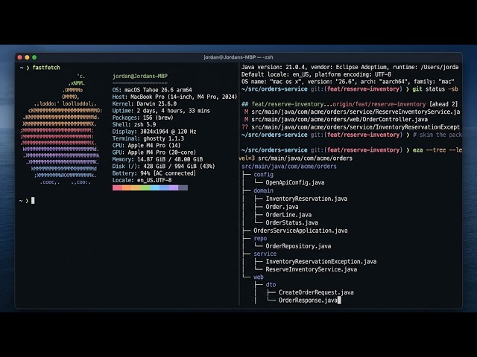This screenshot has height=357, width=477.
Task: Click the Disk (/): 428 GiB line
Action: (164, 167)
